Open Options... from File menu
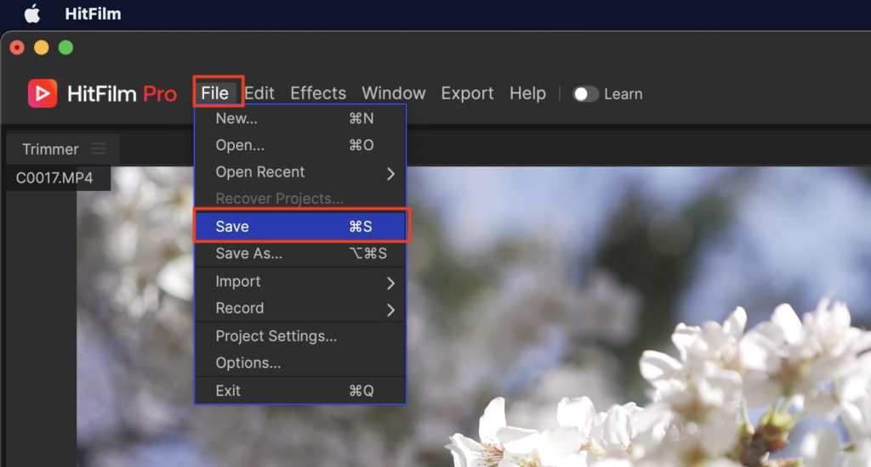This screenshot has width=871, height=467. click(x=300, y=363)
